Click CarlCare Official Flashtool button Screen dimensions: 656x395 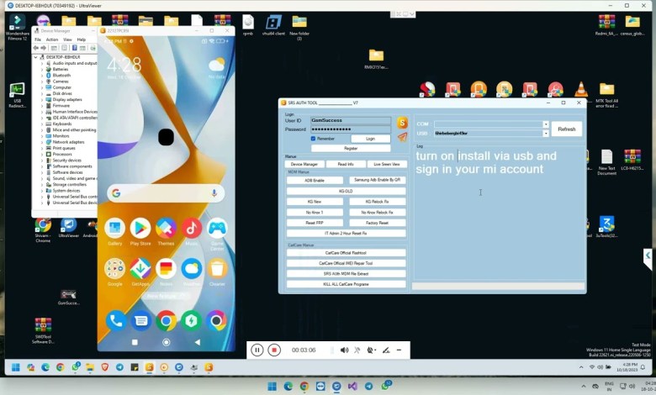pos(346,253)
